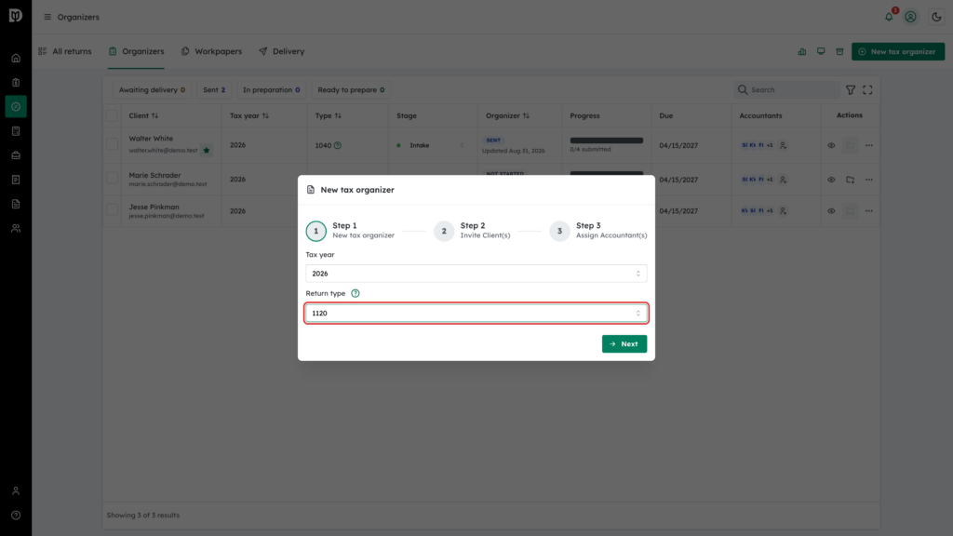Viewport: 953px width, 536px height.
Task: Click the clipboard icon in the left sidebar
Action: pyautogui.click(x=16, y=83)
